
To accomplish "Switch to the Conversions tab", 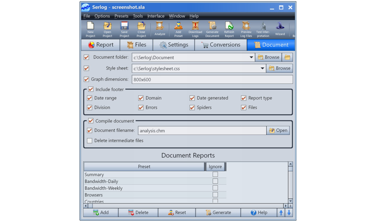I will click(x=220, y=45).
